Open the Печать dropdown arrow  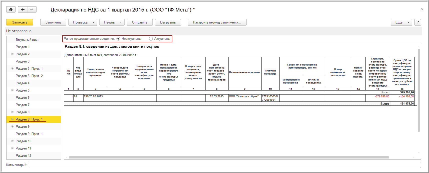click(x=120, y=22)
